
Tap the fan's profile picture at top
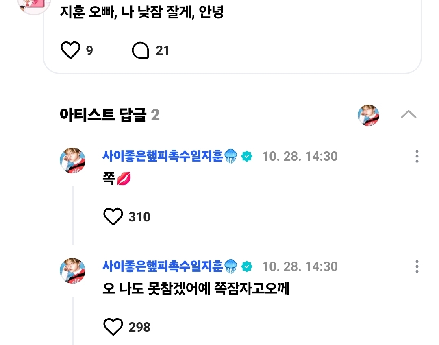[x=34, y=4]
